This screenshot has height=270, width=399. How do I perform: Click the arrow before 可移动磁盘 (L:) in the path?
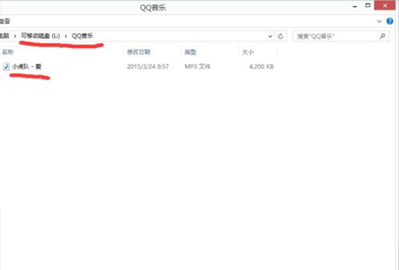pos(15,36)
